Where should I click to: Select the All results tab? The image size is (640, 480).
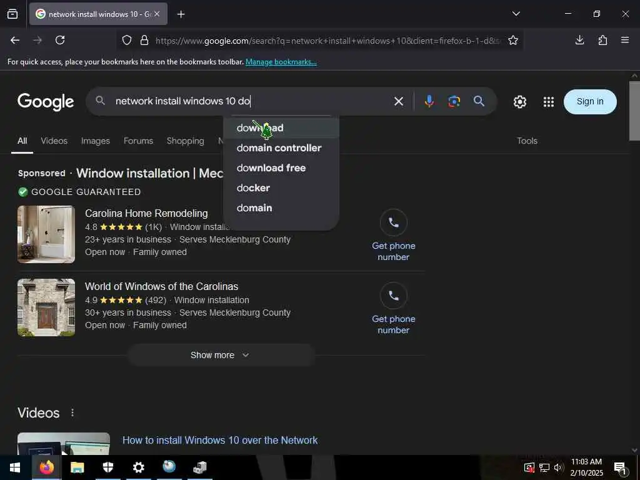[22, 141]
